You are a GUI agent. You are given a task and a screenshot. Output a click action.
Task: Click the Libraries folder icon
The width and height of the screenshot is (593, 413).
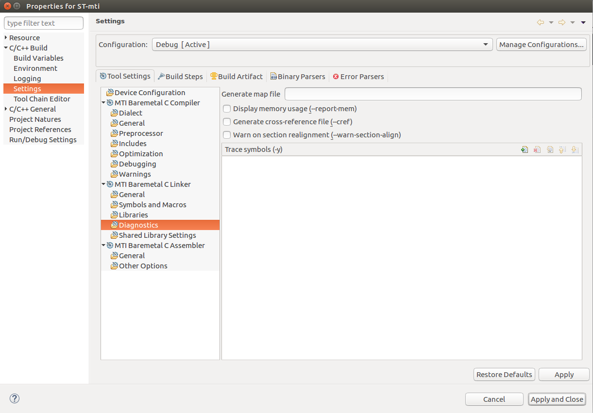(114, 215)
